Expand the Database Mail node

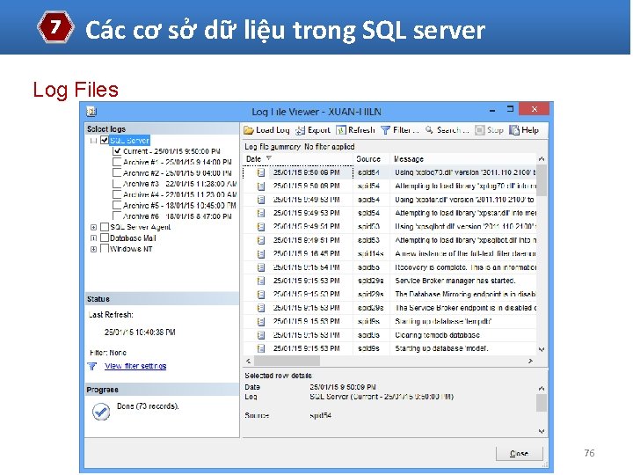[93, 238]
